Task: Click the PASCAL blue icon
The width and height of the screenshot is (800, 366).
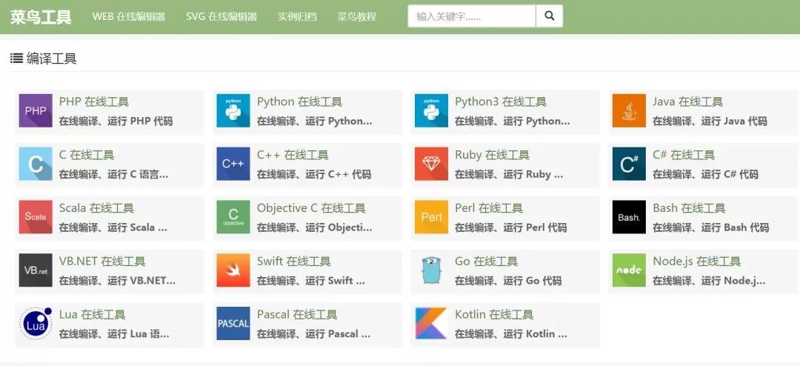Action: pos(233,323)
